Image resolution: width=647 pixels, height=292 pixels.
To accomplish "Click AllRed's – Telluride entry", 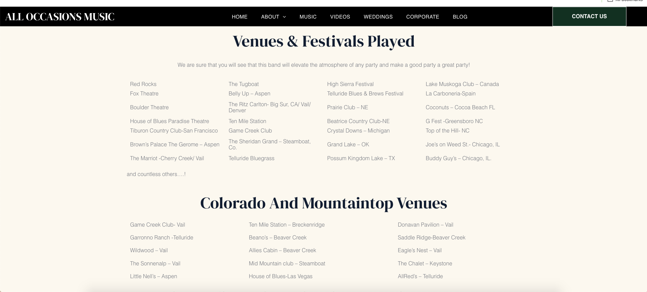I will point(420,276).
